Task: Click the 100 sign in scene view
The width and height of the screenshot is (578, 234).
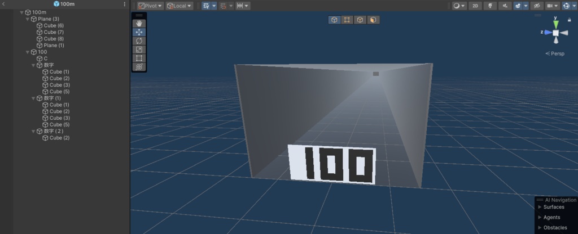Action: (x=332, y=164)
